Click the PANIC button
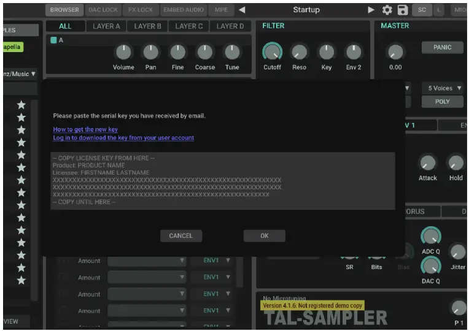Screen dimensions: 469x331 coord(442,47)
